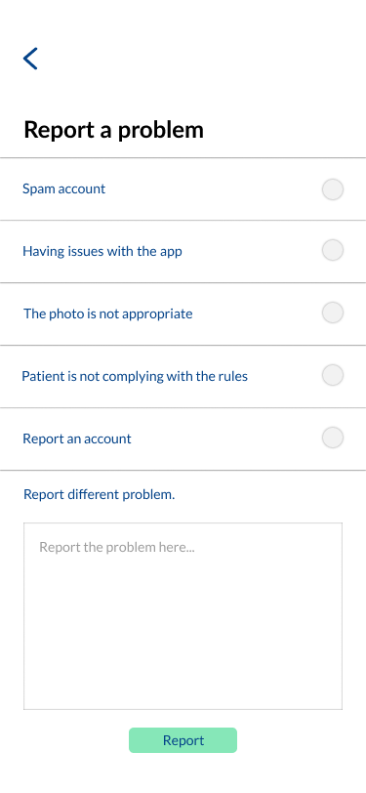
Task: Choose the Having issues with the app radio button
Action: tap(333, 250)
